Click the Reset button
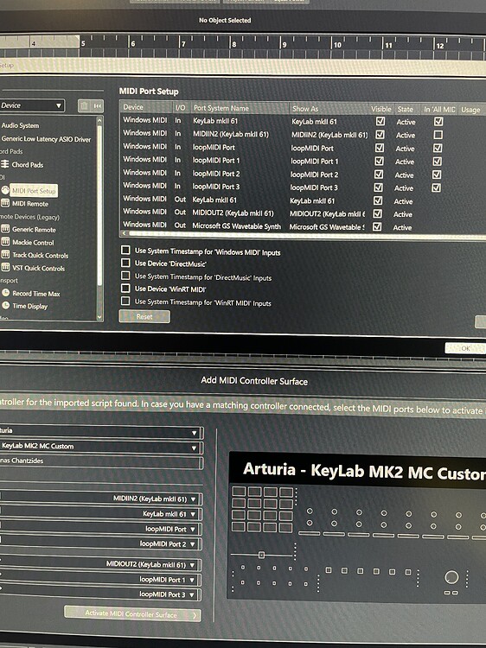Screen dimensions: 486x648 pyautogui.click(x=144, y=316)
